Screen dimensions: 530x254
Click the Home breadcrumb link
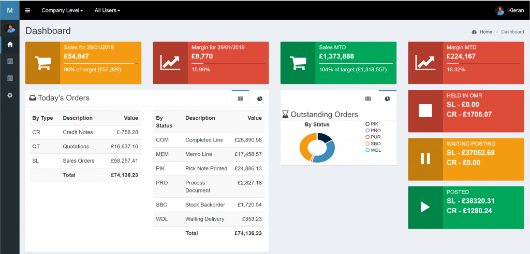485,31
